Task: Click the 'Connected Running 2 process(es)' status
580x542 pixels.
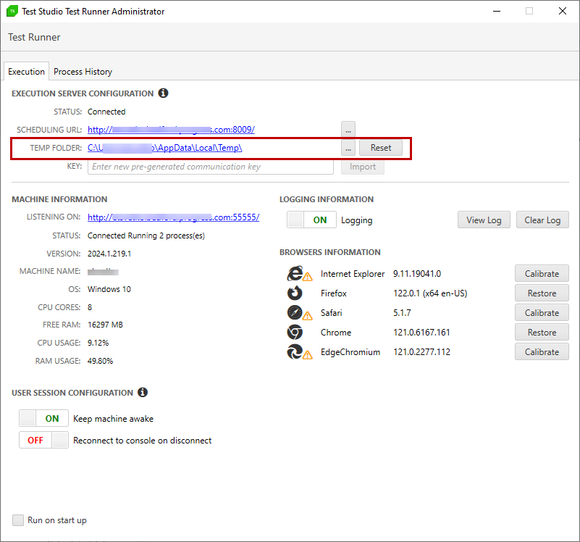Action: pyautogui.click(x=146, y=235)
